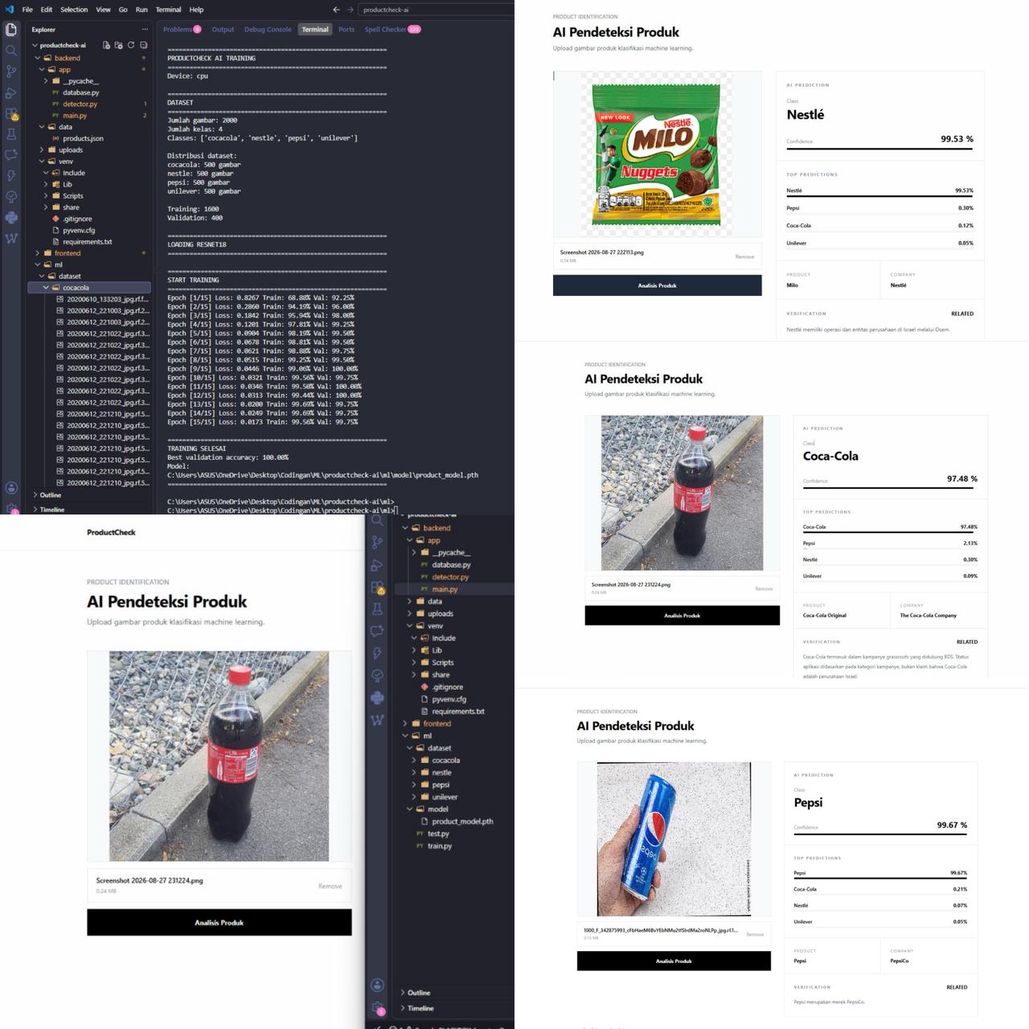Open Search in the terminal VS Code window's activity bar
This screenshot has width=1029, height=1029.
(11, 51)
